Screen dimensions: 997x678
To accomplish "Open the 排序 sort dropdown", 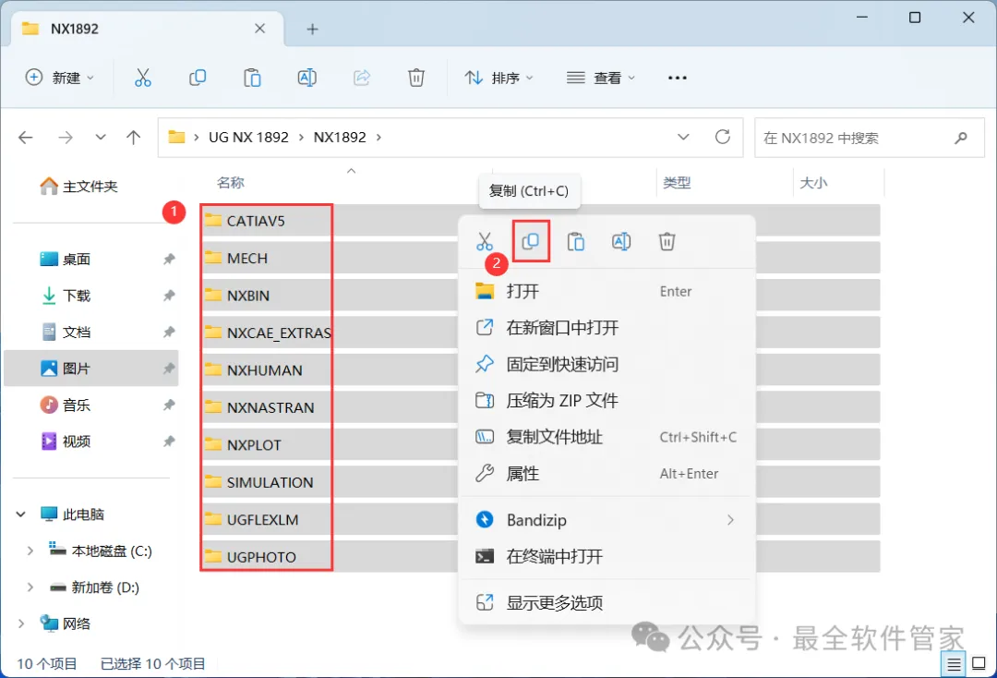I will point(499,78).
